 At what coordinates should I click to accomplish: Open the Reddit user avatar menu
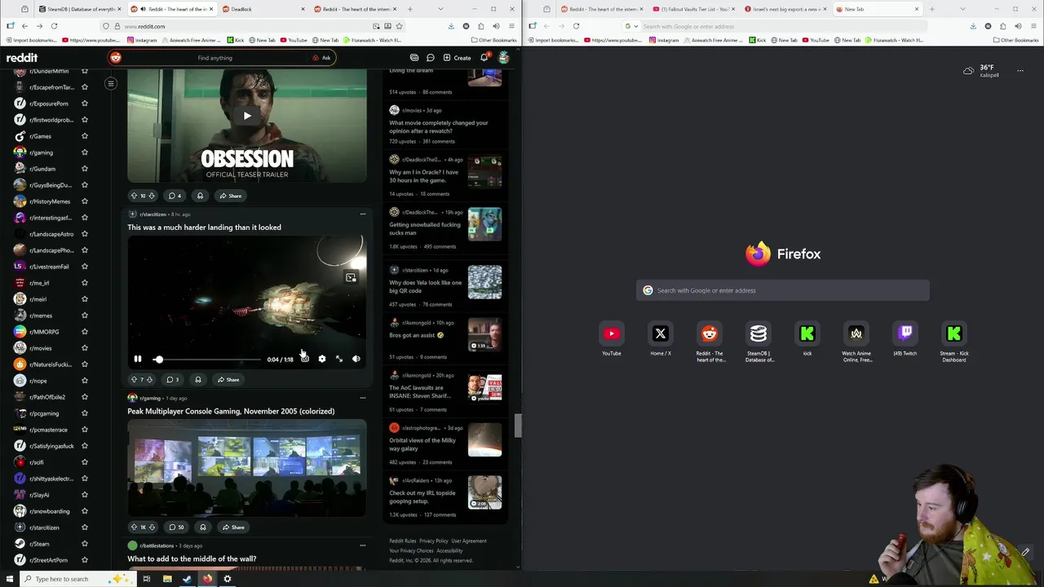click(x=504, y=58)
